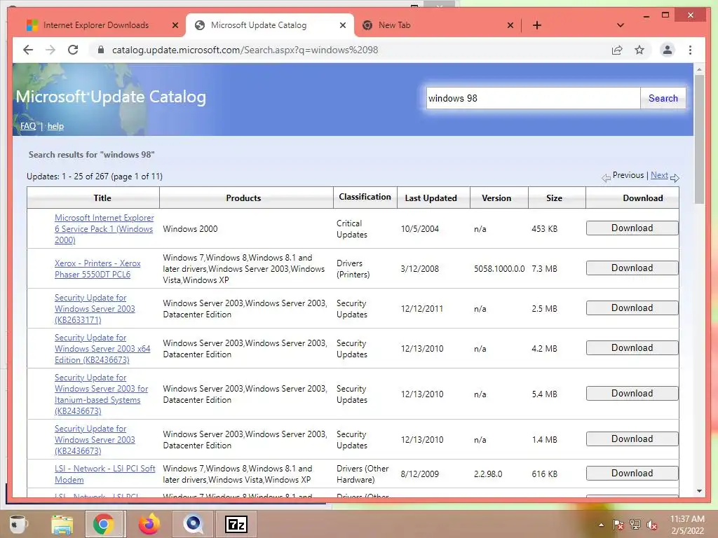
Task: Click the scrollbar up arrow
Action: (699, 69)
